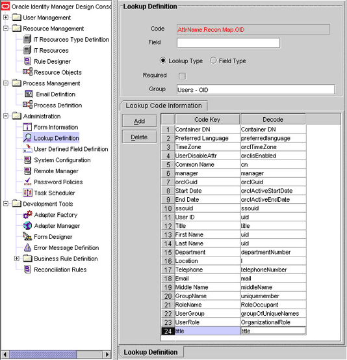347x360 pixels.
Task: Click the RoleOccupant decode cell
Action: pyautogui.click(x=273, y=305)
